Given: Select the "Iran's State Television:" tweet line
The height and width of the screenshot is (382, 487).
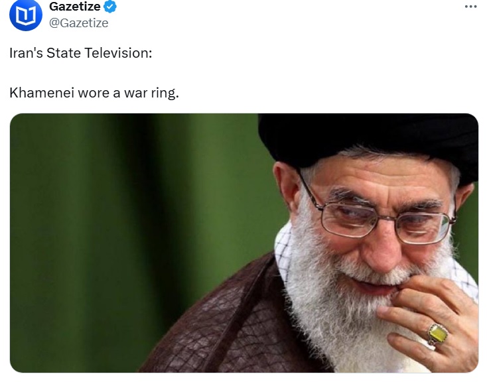Looking at the screenshot, I should point(81,53).
